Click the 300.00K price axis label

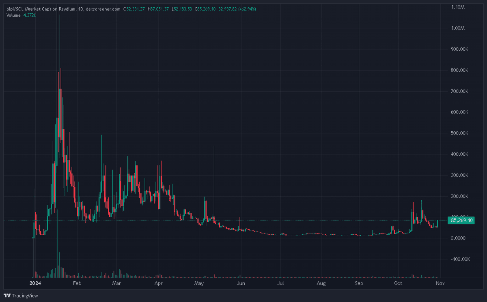[x=459, y=176]
